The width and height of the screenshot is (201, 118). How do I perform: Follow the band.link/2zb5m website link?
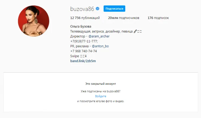(83, 61)
